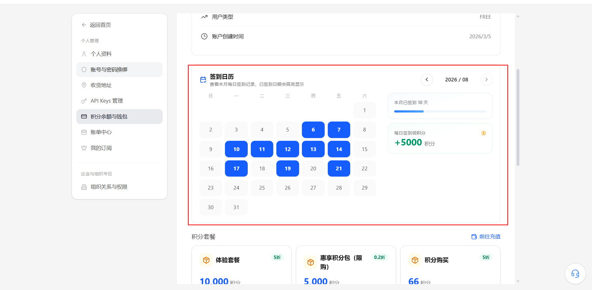The image size is (592, 290).
Task: Select checked-in day 6 on calendar
Action: pos(313,130)
